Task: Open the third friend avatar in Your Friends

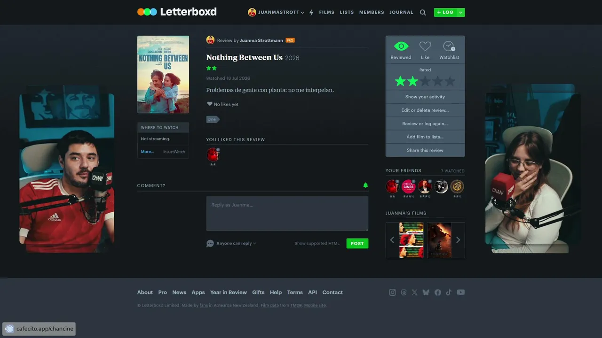Action: click(425, 187)
